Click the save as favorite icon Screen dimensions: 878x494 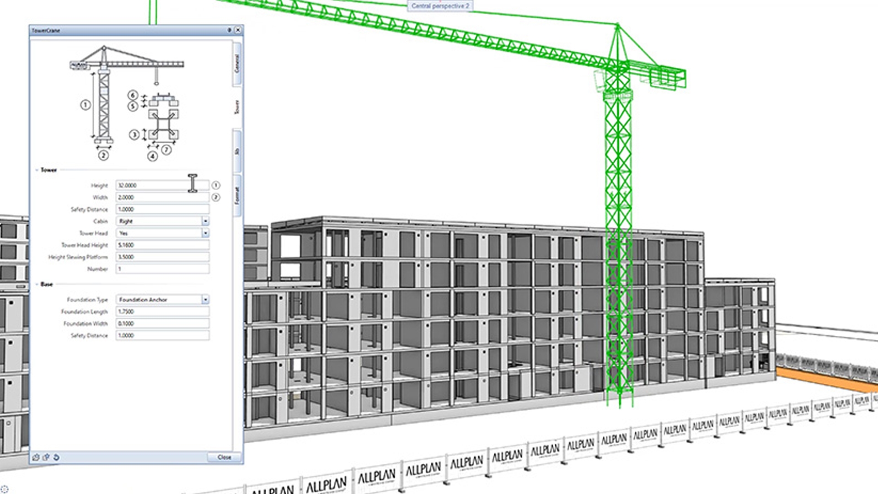pos(46,457)
